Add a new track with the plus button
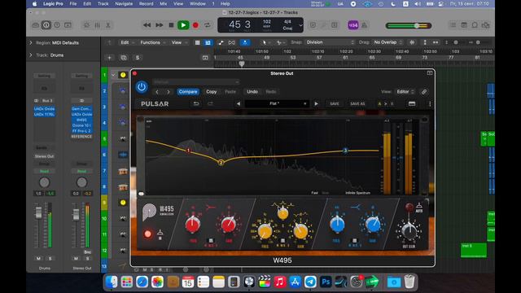This screenshot has height=293, width=521. (x=109, y=58)
